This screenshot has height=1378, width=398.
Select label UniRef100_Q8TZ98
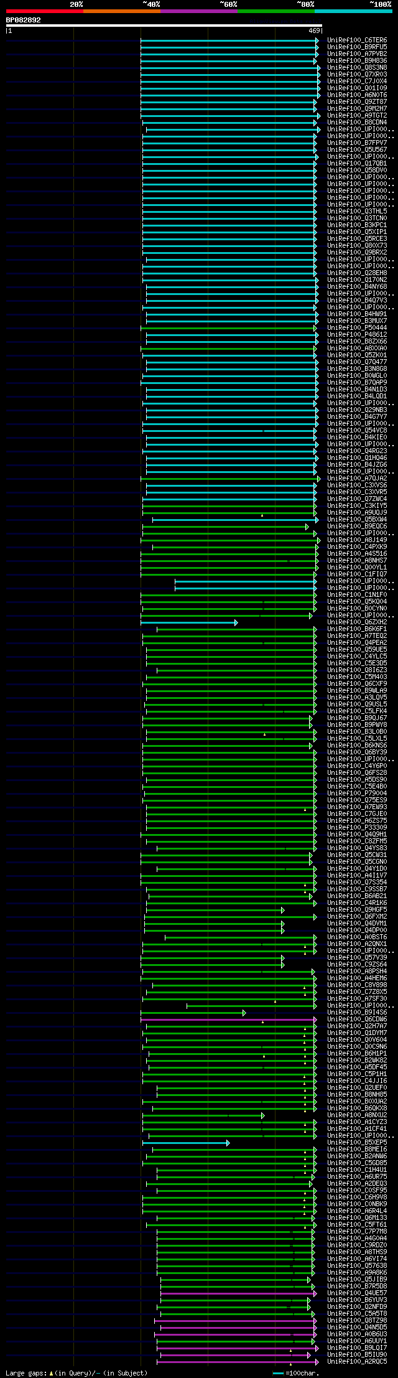[357, 1321]
